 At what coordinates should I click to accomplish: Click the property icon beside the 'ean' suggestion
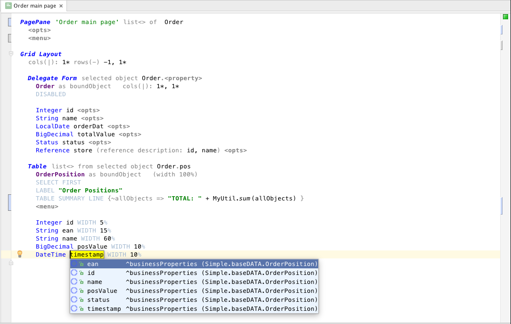coord(74,264)
